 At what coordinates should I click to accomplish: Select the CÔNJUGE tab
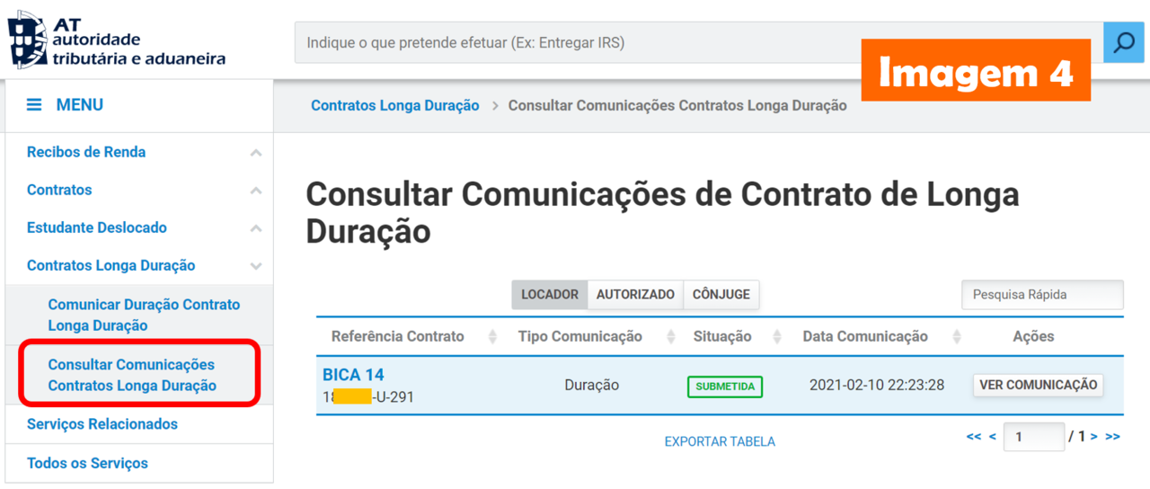(721, 295)
